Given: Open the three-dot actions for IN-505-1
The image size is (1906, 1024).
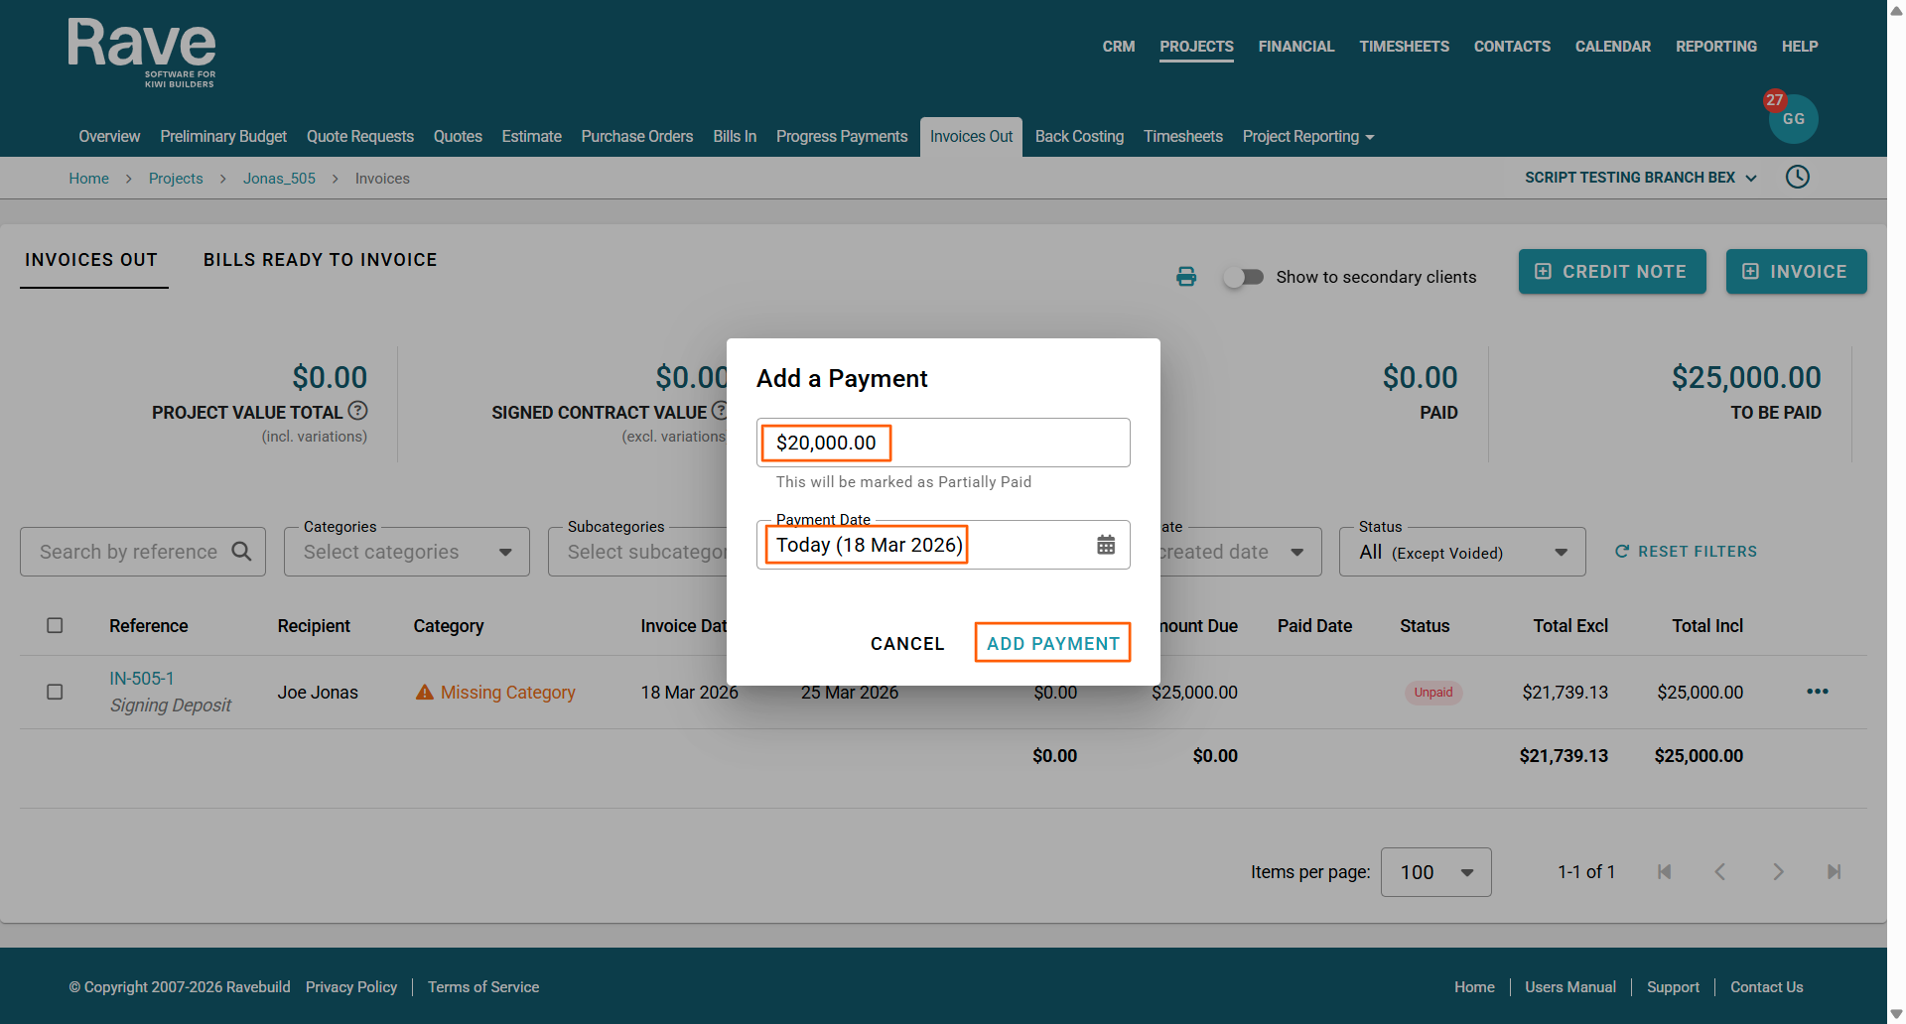Looking at the screenshot, I should click(x=1818, y=692).
